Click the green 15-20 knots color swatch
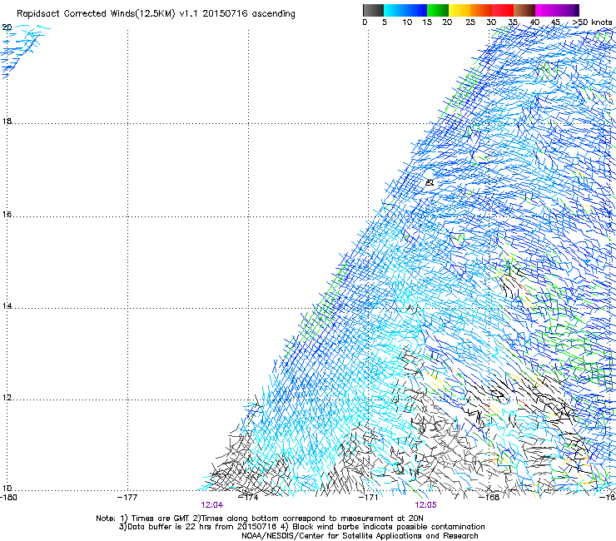 coord(438,10)
